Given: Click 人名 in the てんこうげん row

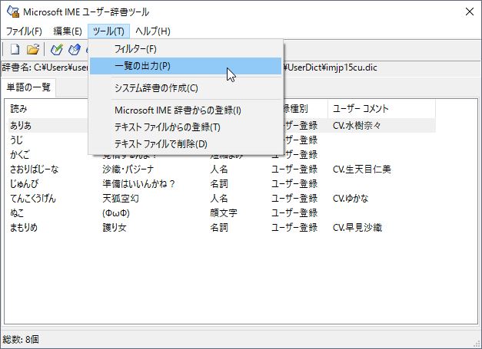Looking at the screenshot, I should [219, 199].
